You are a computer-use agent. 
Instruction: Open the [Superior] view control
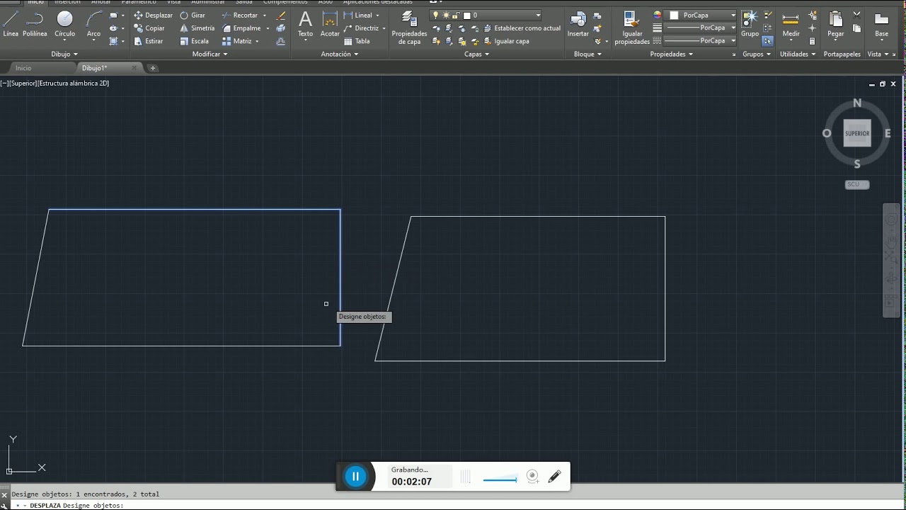coord(23,84)
